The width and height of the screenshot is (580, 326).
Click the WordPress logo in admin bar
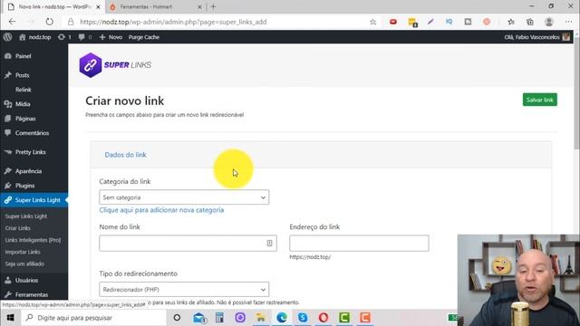[x=7, y=37]
